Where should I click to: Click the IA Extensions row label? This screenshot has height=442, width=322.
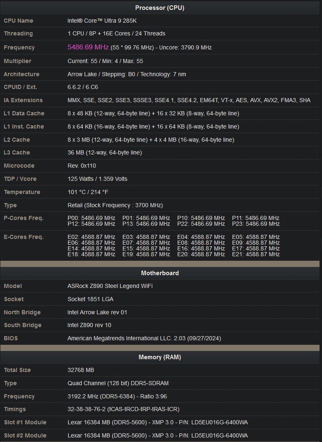[x=23, y=101]
